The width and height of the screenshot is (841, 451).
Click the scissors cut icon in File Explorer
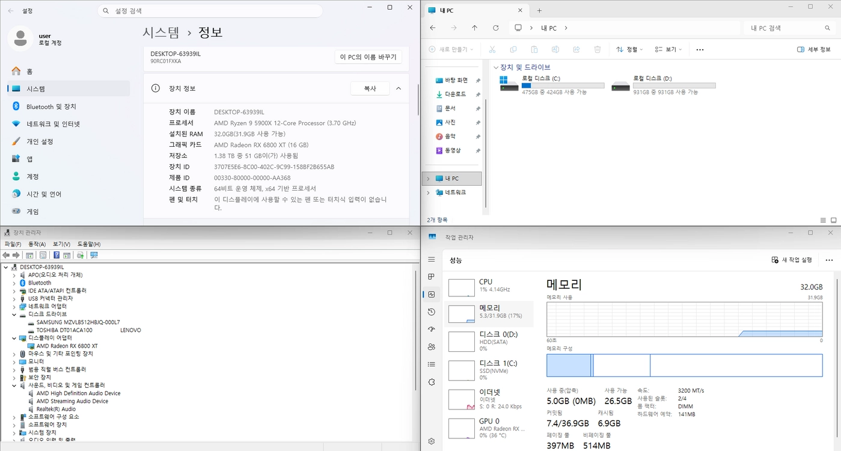492,49
